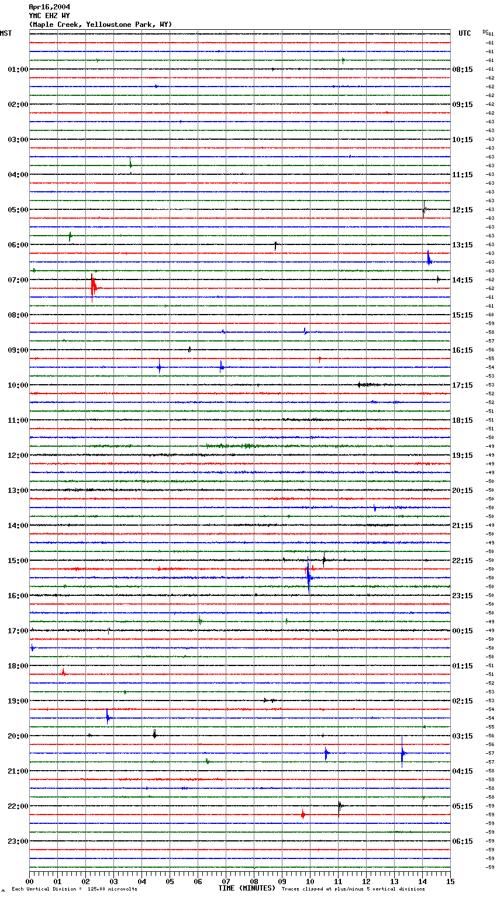Select the station code text "YMC EHZ WY"

tap(49, 16)
